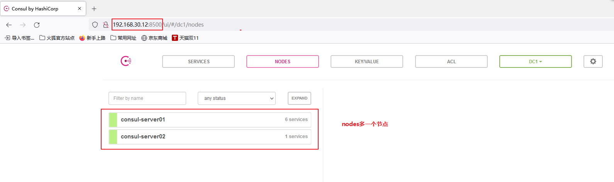Click the shield tracking protection icon

95,25
